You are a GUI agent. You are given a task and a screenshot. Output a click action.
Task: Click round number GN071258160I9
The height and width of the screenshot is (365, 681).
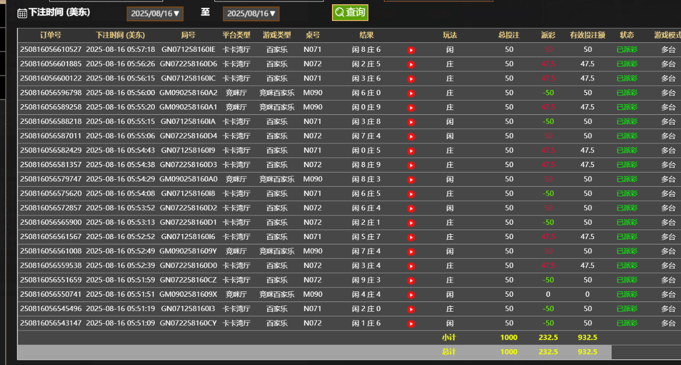(x=188, y=150)
